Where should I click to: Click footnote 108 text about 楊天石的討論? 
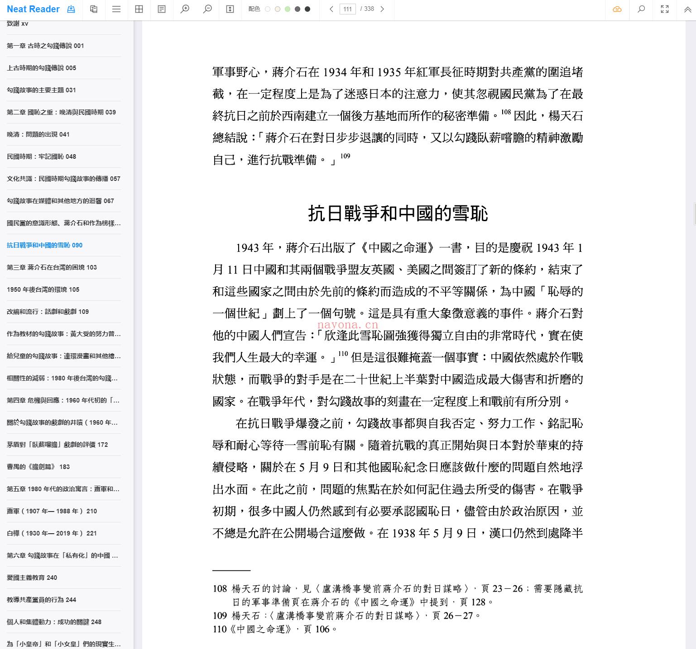[x=398, y=595]
